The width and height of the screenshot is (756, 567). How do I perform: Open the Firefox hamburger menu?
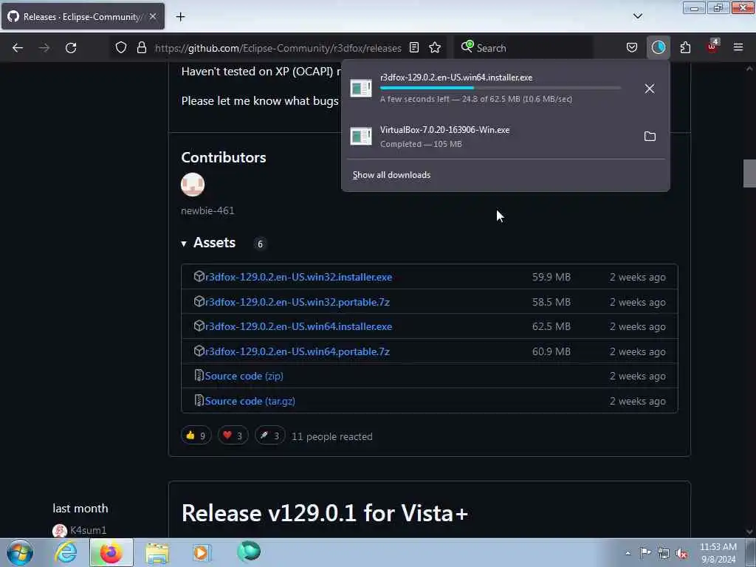pos(738,47)
